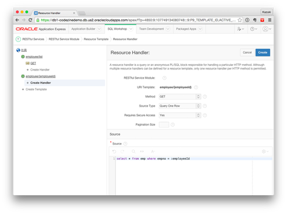Close the Resource Handler browser tab
The width and height of the screenshot is (287, 214).
74,13
